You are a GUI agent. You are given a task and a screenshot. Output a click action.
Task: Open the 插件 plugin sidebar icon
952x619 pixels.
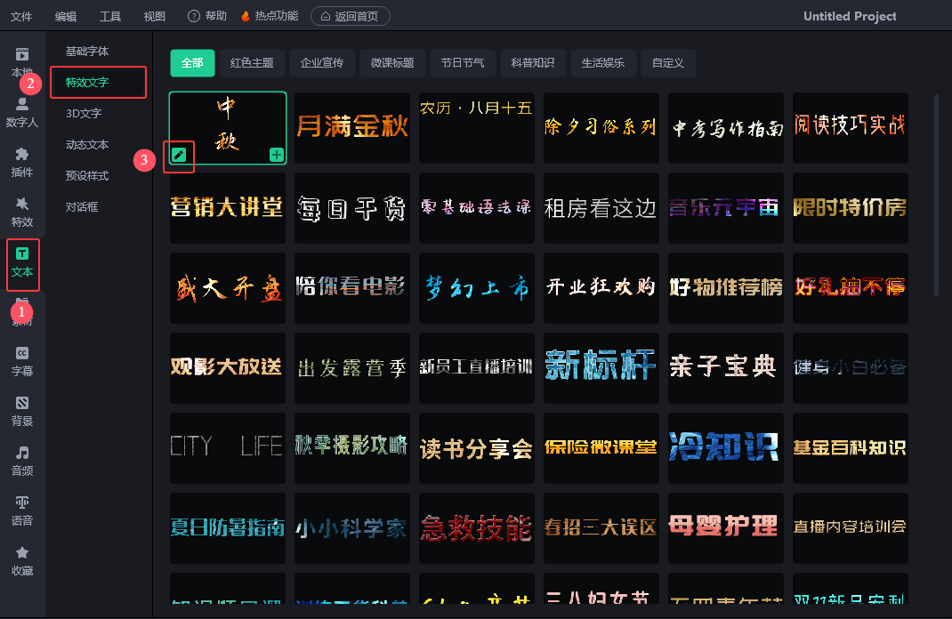pyautogui.click(x=22, y=162)
